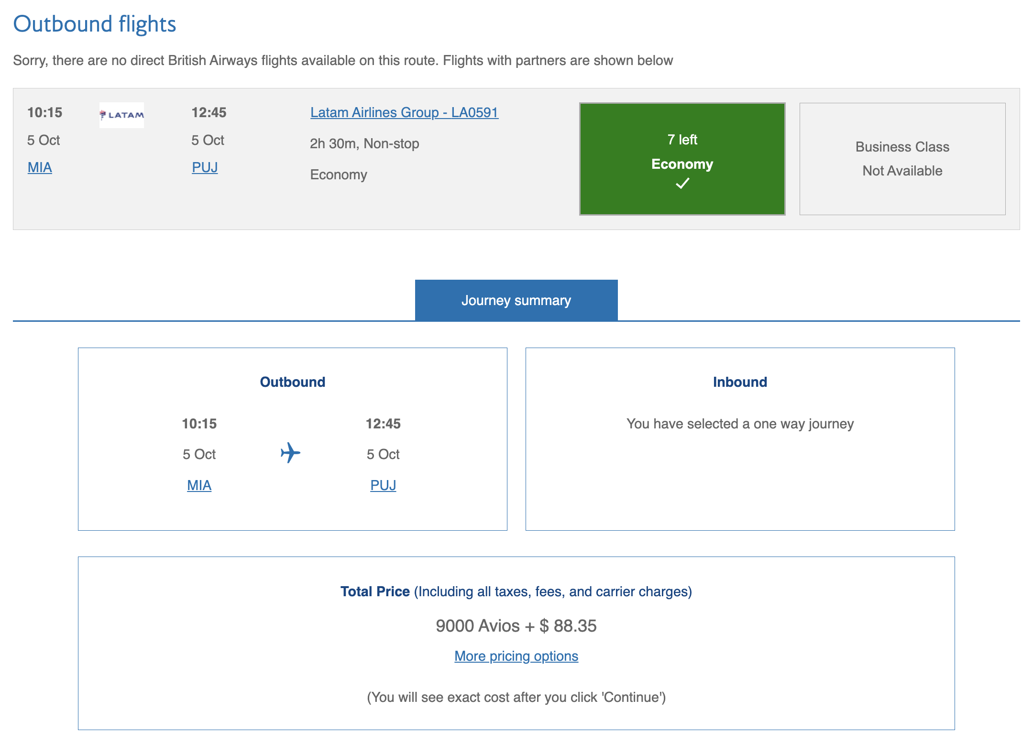Click the one way journey message
Image resolution: width=1033 pixels, height=743 pixels.
[x=740, y=424]
